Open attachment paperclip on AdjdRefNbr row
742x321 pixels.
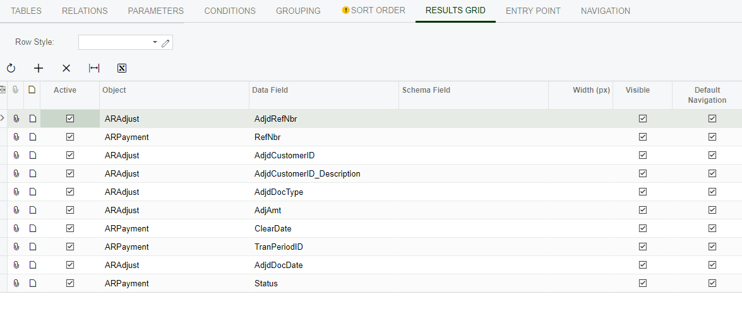16,119
